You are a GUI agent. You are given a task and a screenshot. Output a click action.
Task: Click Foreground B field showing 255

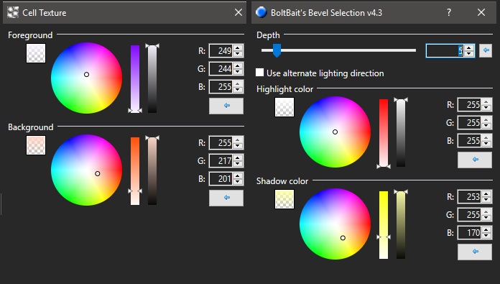pyautogui.click(x=221, y=86)
